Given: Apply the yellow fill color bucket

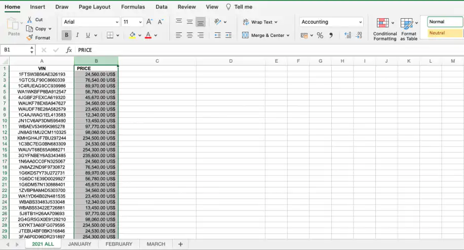Looking at the screenshot, I should (133, 35).
